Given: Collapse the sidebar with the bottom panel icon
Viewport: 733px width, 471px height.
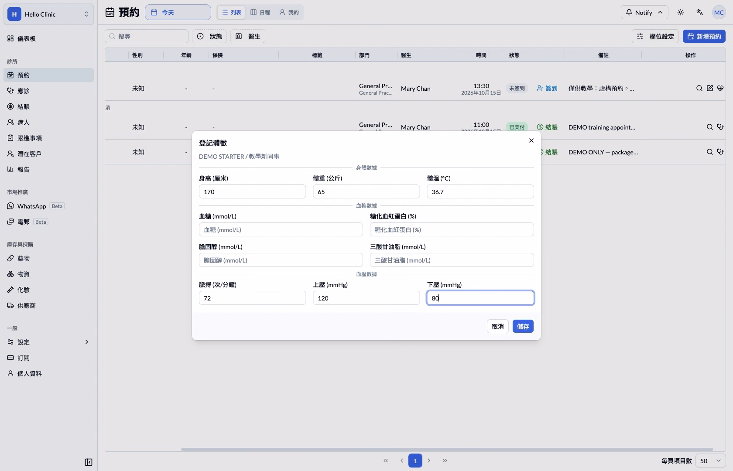Looking at the screenshot, I should [89, 462].
